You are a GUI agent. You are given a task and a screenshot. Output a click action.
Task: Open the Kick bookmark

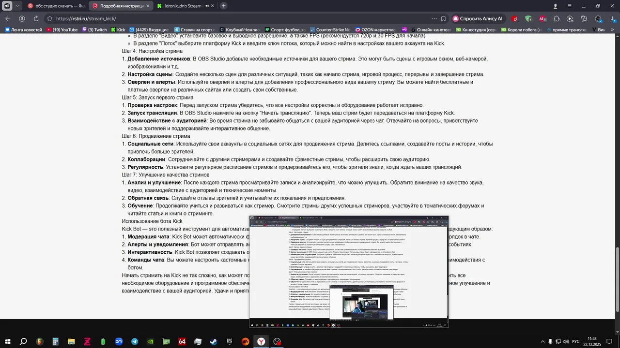coord(118,30)
